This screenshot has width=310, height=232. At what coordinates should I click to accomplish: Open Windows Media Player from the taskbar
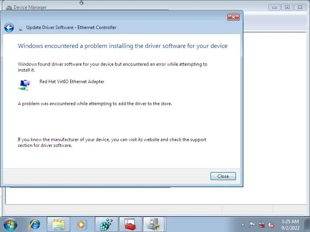click(x=82, y=225)
